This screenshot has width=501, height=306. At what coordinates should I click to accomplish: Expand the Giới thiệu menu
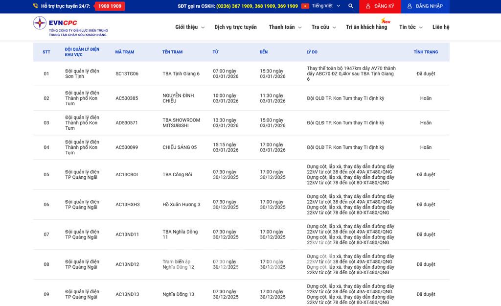click(x=189, y=27)
